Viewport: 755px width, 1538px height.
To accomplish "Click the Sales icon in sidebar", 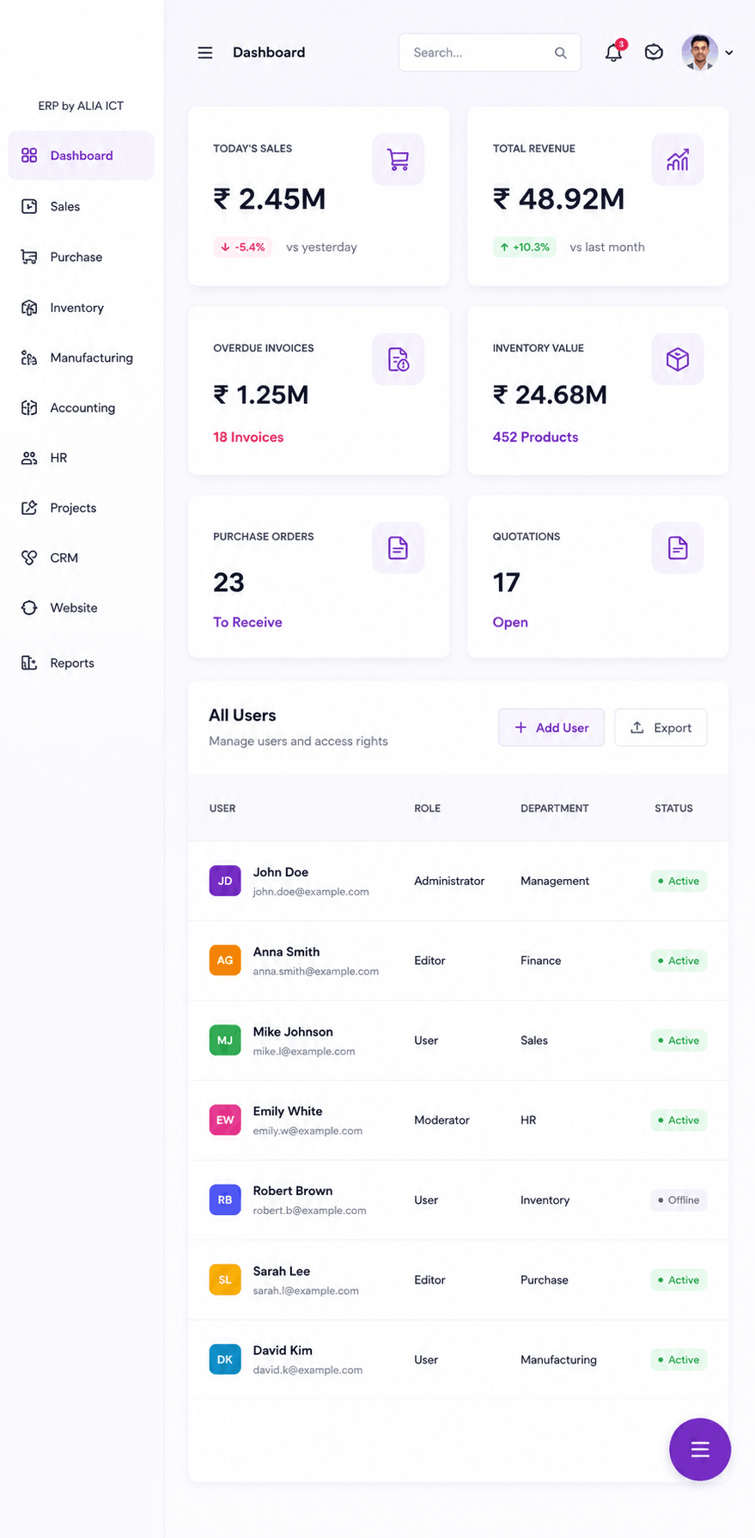I will 29,206.
